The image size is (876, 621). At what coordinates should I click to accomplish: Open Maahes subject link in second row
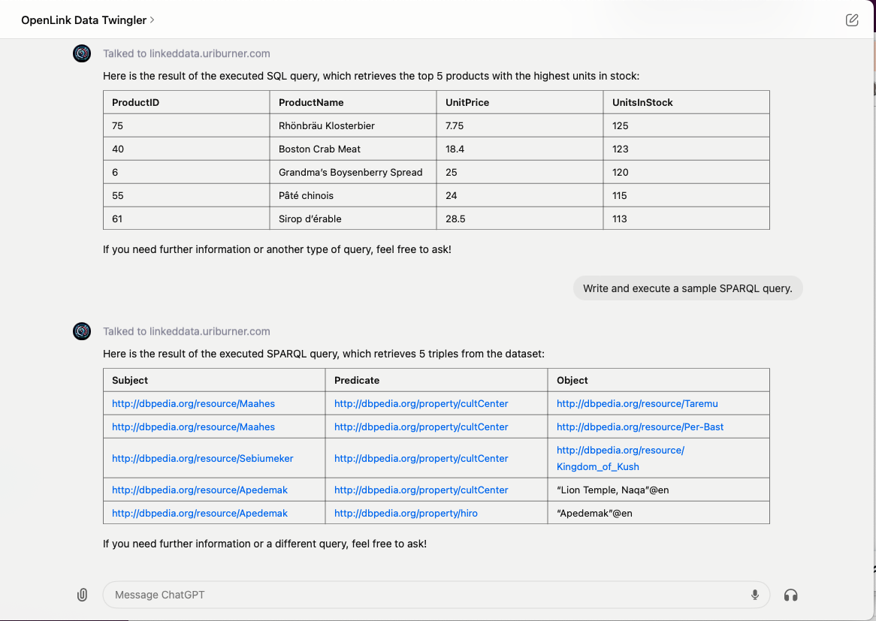tap(193, 427)
